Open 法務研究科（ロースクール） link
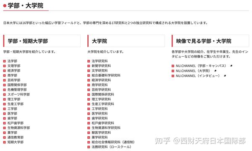252x151 pixels. [x=112, y=147]
